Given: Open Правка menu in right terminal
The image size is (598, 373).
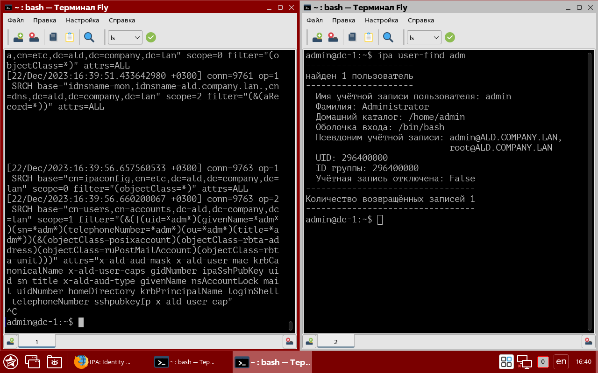Looking at the screenshot, I should tap(344, 21).
